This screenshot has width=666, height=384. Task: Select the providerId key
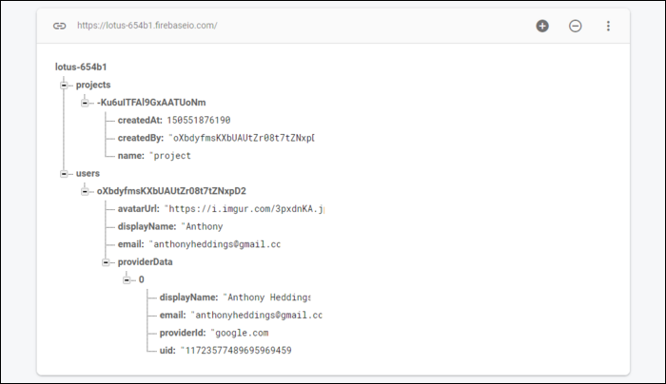click(183, 333)
